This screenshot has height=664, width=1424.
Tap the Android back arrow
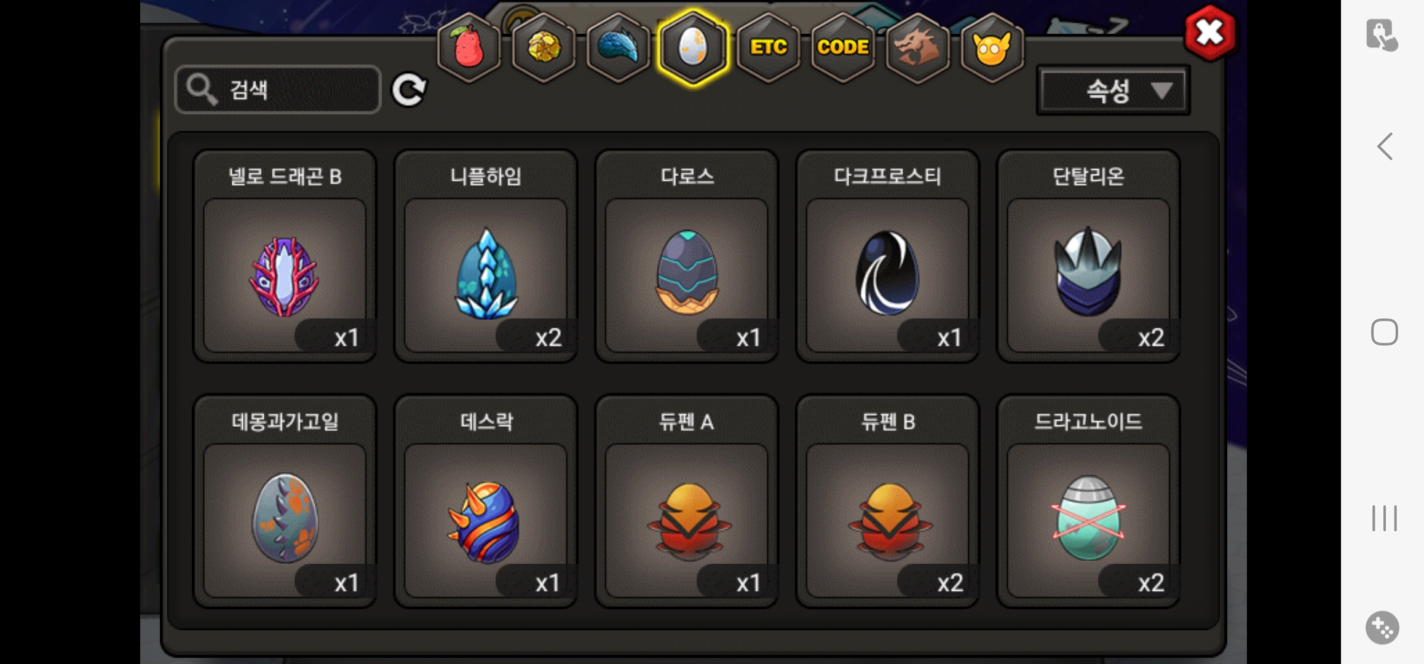pyautogui.click(x=1385, y=146)
